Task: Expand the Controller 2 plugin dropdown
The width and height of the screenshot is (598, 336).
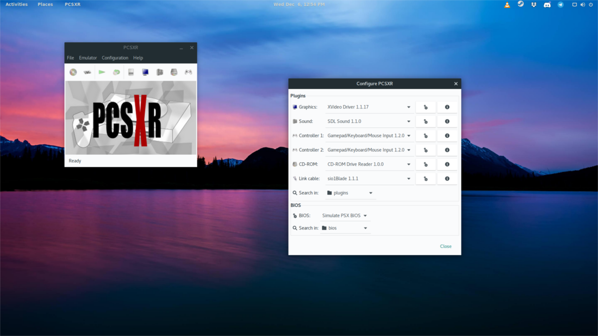Action: tap(369, 150)
